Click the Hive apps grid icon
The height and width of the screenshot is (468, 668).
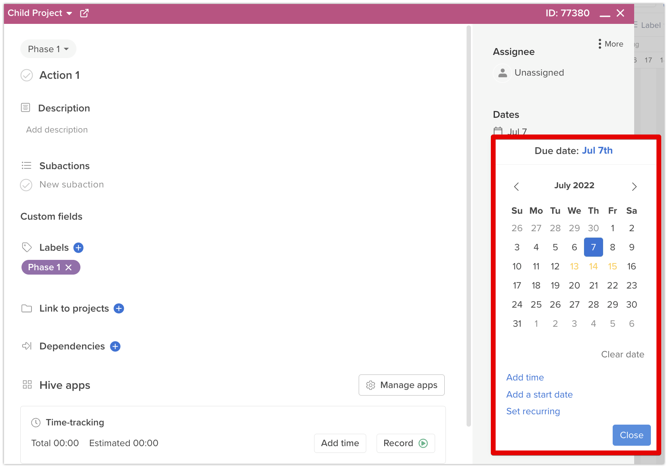(27, 384)
